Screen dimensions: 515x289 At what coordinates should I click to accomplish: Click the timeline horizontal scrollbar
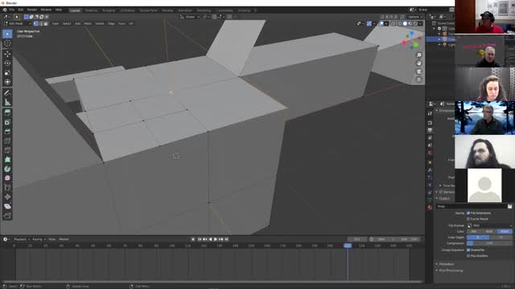click(212, 282)
